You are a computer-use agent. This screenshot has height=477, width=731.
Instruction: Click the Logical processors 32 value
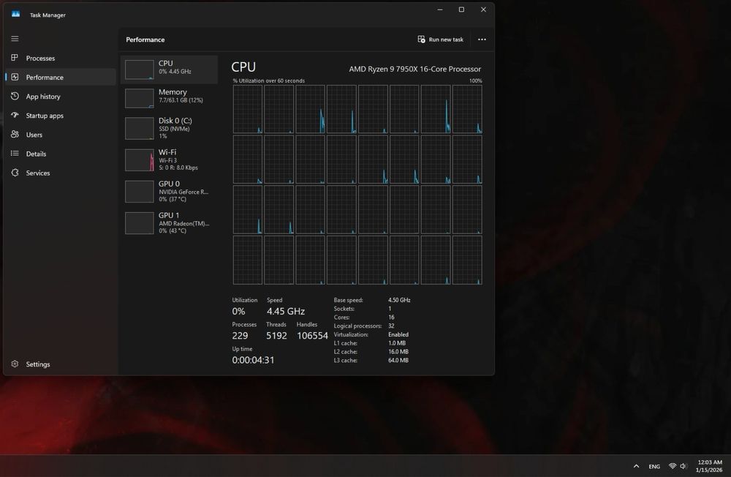(391, 326)
